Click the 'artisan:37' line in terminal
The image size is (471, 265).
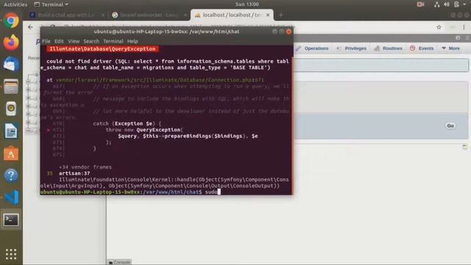(x=74, y=174)
